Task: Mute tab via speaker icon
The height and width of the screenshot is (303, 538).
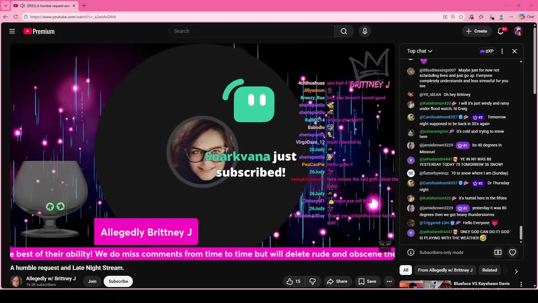Action: coord(22,5)
